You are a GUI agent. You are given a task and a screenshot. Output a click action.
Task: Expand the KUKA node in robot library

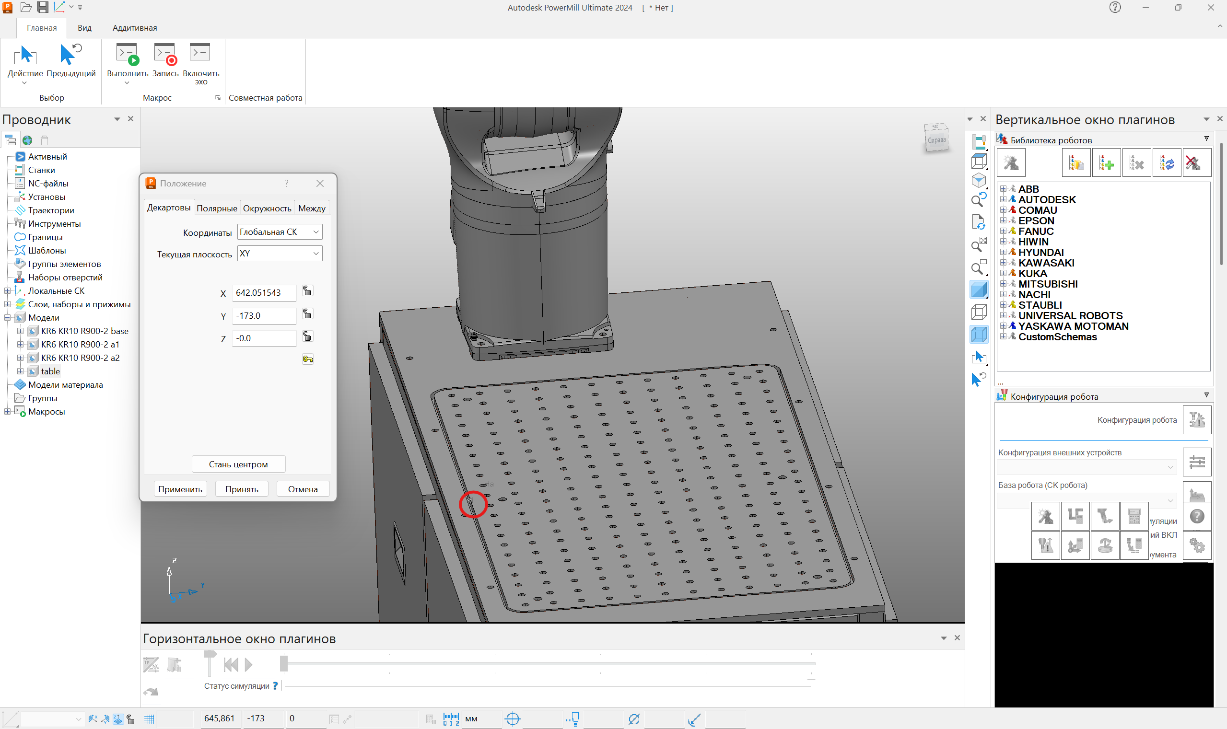pyautogui.click(x=1003, y=273)
